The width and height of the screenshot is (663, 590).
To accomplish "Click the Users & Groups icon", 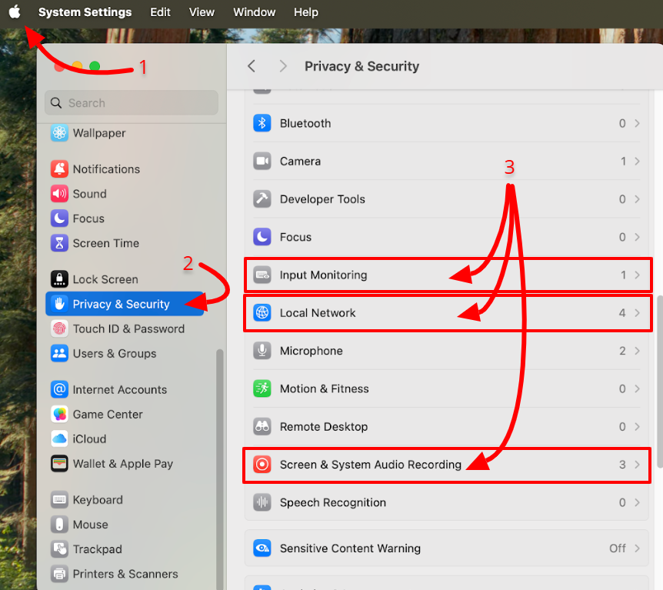I will coord(59,353).
